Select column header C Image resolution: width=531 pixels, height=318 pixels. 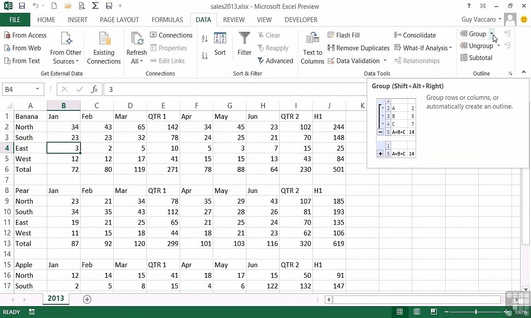[x=97, y=106]
